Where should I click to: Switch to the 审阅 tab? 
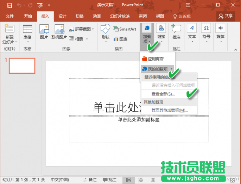coord(143,16)
